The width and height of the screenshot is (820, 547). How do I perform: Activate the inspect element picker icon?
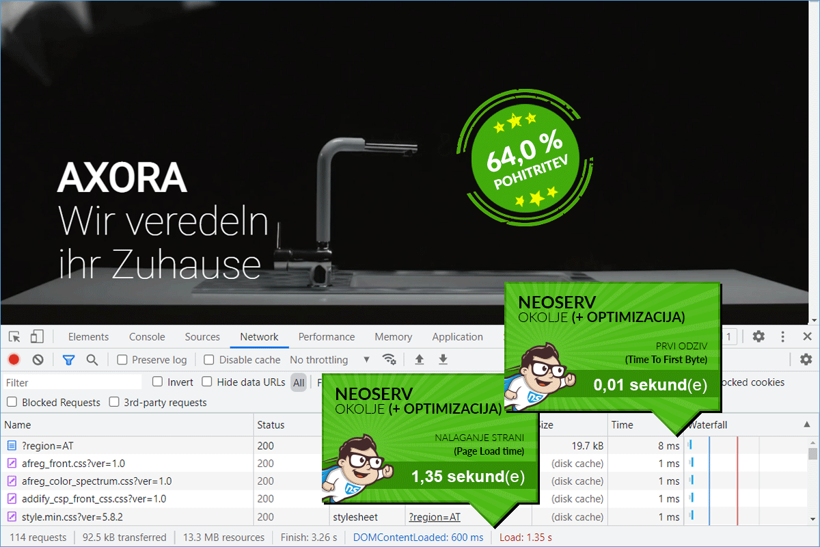pos(14,336)
